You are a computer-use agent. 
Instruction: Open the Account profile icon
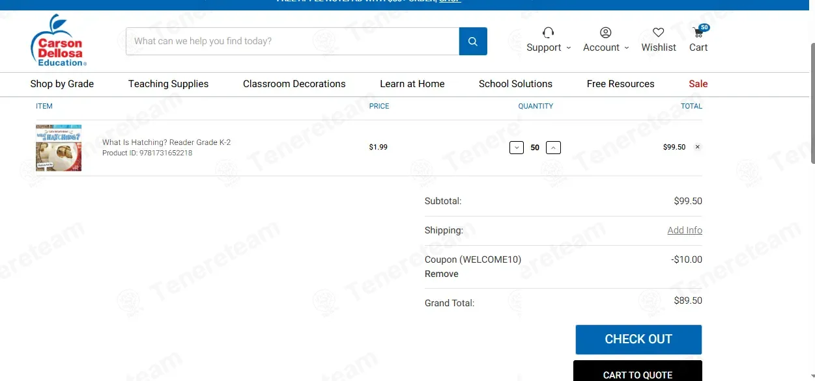pos(606,33)
